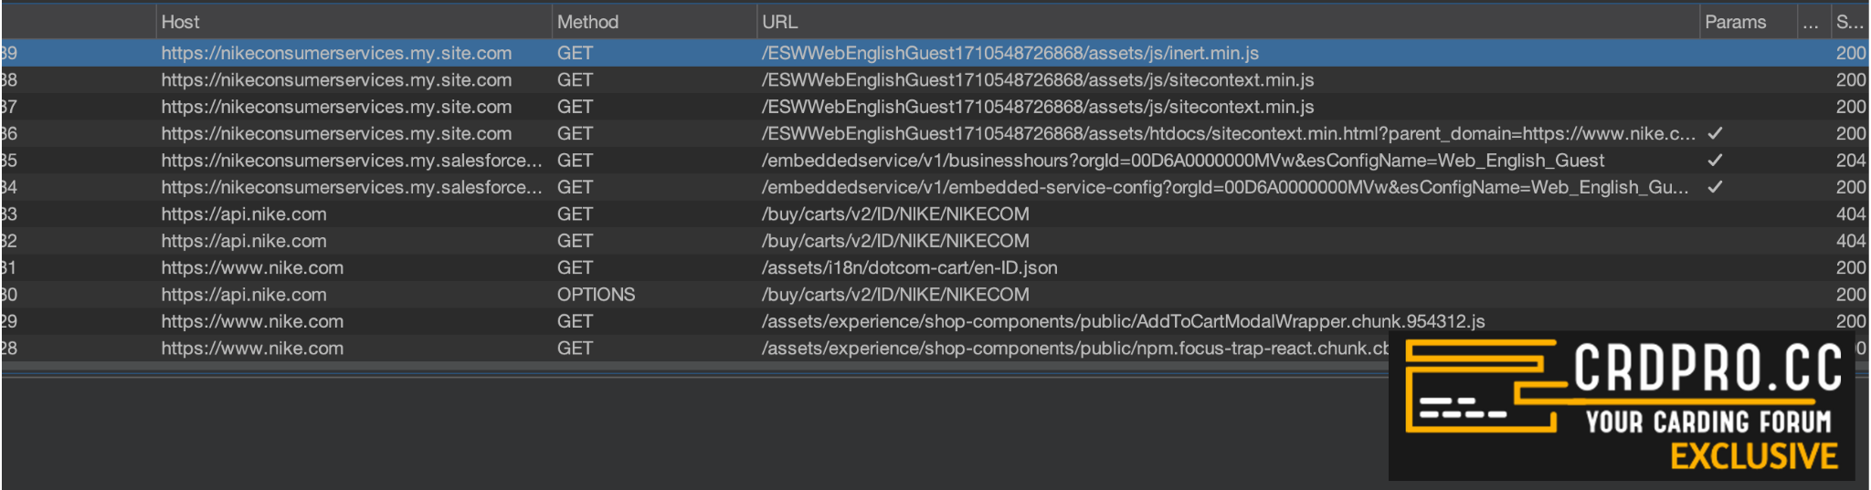Click the Params checkmark in the sitecontext.min.html row

(1716, 133)
